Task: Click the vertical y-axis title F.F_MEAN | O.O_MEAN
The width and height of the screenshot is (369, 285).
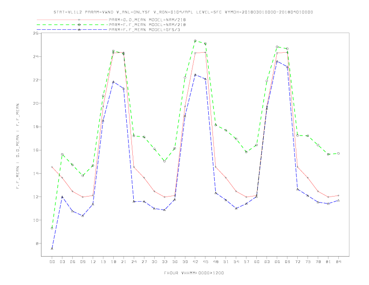Action: click(x=18, y=146)
